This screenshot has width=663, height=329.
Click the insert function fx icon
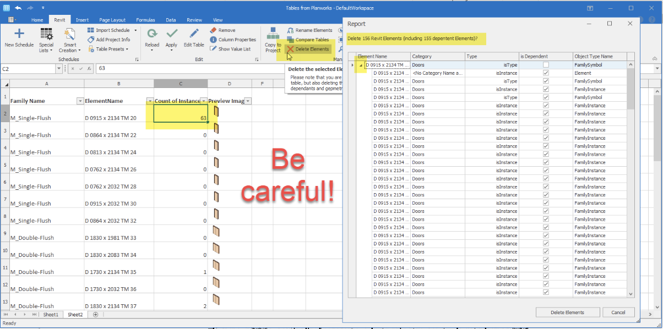point(88,69)
